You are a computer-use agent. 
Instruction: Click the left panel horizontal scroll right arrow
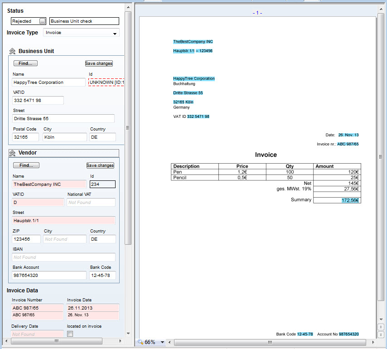(120, 341)
